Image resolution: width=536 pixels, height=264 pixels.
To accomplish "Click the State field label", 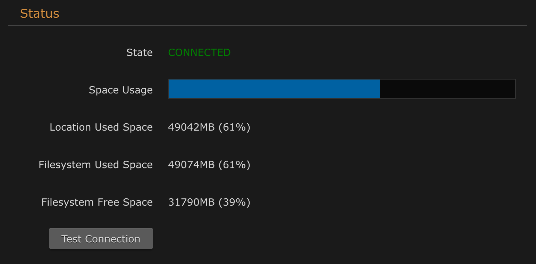I will pyautogui.click(x=140, y=52).
